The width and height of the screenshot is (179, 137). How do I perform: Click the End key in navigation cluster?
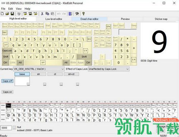(x=102, y=45)
